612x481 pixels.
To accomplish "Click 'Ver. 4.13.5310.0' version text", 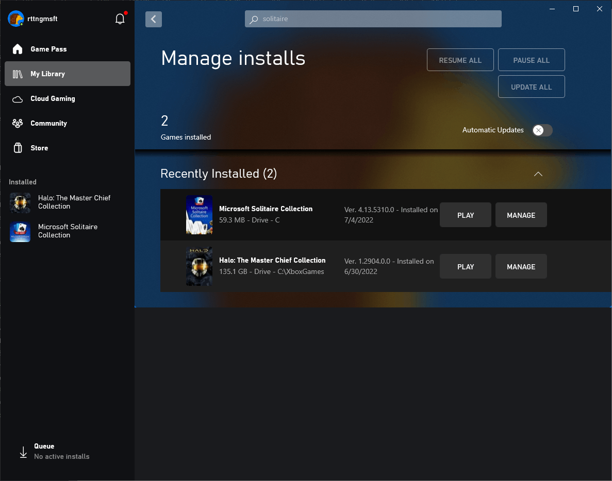I will click(369, 210).
